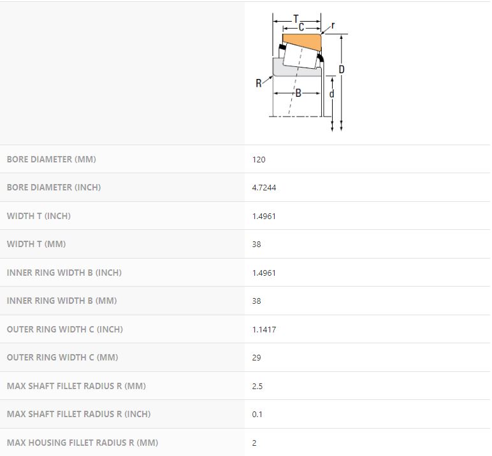Click the 'Bore Diameter (Inch)' row label
The image size is (492, 456).
point(54,187)
